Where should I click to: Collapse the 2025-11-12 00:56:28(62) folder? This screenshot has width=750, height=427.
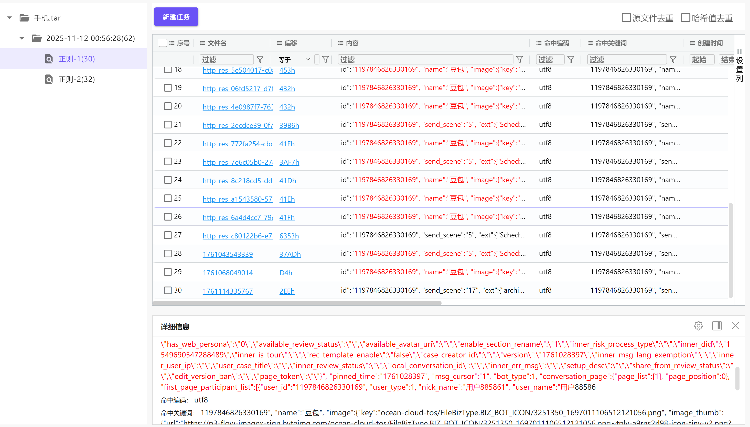pos(22,38)
